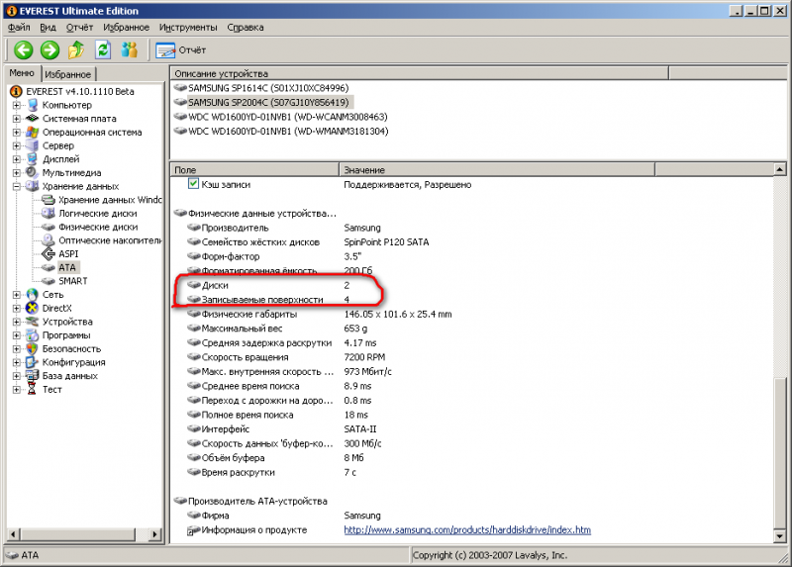Select the Мультимедиа tree icon

(x=33, y=173)
